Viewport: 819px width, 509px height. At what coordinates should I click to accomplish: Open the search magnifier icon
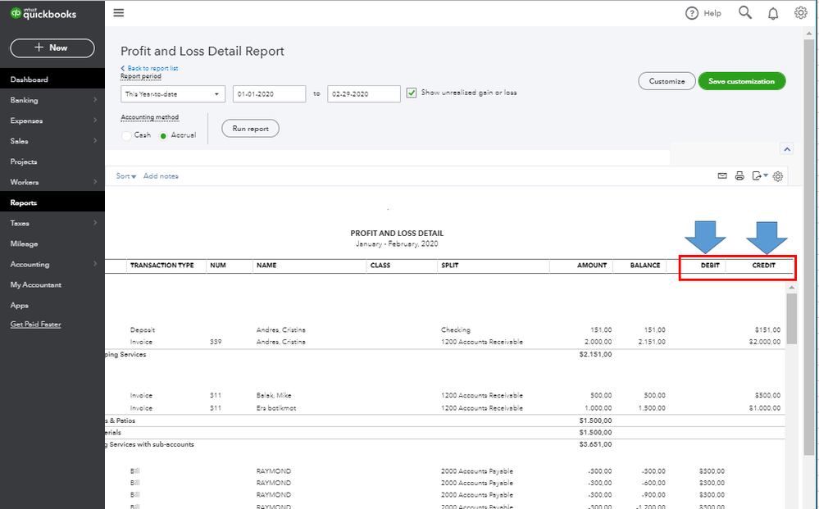[x=744, y=12]
